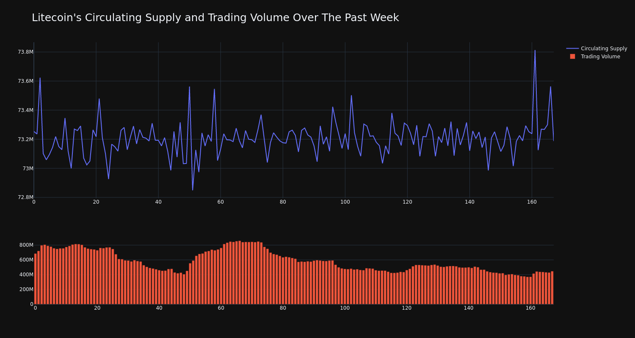
Task: Click the blue Circulating Supply line swatch
Action: click(x=572, y=49)
